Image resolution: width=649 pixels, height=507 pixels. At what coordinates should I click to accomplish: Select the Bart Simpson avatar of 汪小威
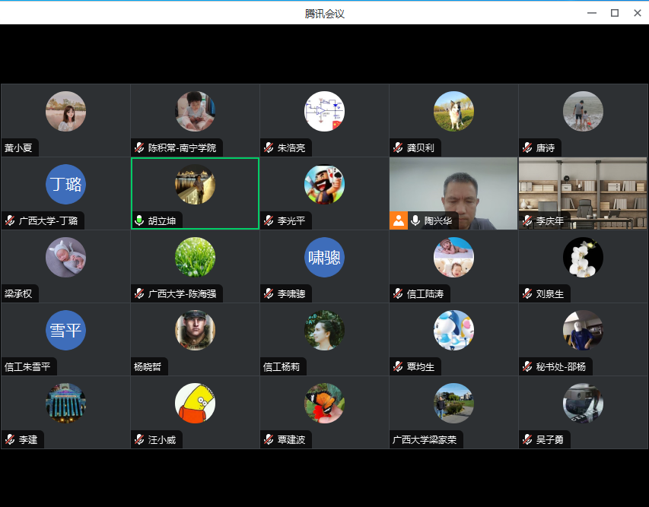pyautogui.click(x=195, y=404)
